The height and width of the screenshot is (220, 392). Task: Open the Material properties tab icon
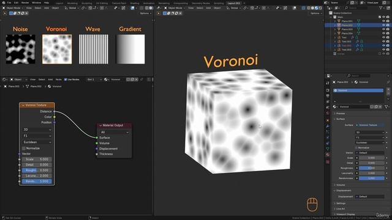tap(328, 155)
